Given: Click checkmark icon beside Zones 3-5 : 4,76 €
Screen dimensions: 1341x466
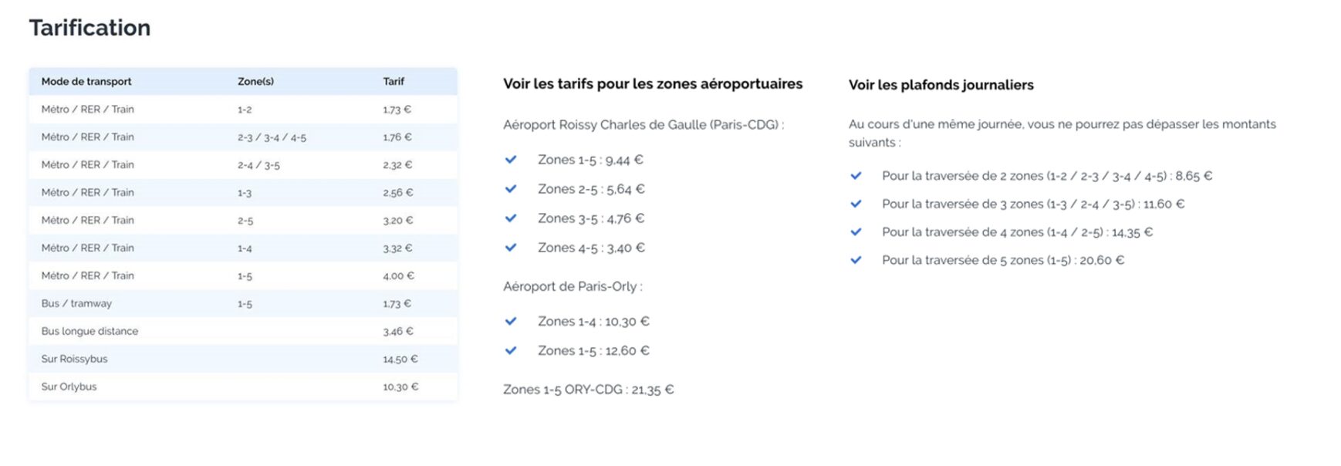Looking at the screenshot, I should [x=511, y=218].
